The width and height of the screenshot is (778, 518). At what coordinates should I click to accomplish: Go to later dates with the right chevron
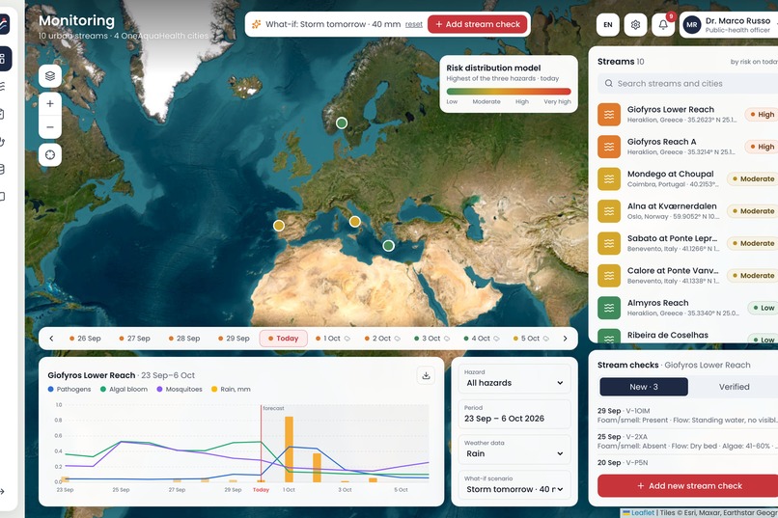pos(565,339)
